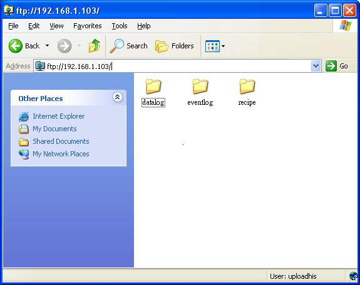Click the Views grid icon
This screenshot has width=360, height=285.
[x=212, y=46]
